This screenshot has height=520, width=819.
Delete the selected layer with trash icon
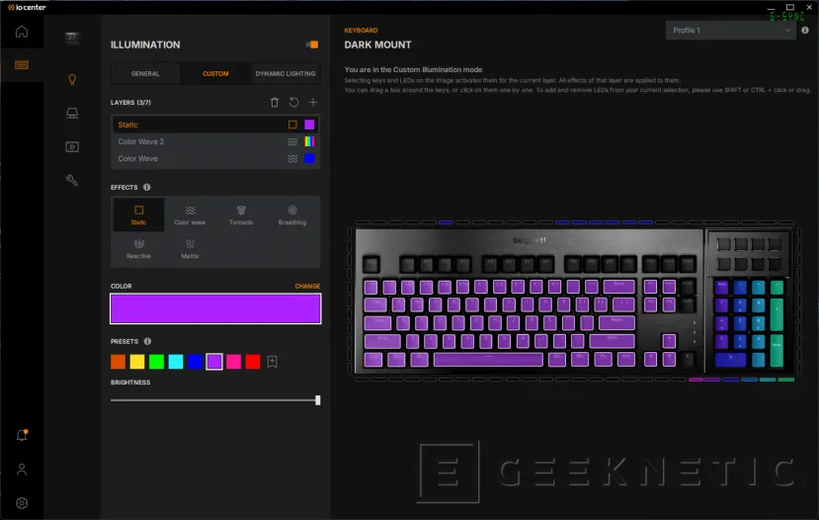pos(275,103)
